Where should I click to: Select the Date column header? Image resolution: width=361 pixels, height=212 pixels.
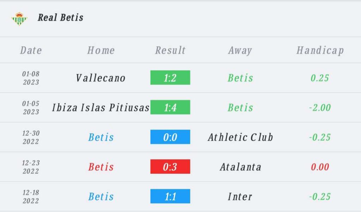(31, 50)
